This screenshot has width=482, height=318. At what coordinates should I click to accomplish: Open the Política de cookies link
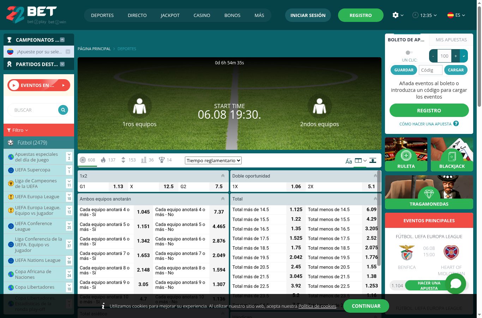pyautogui.click(x=317, y=306)
